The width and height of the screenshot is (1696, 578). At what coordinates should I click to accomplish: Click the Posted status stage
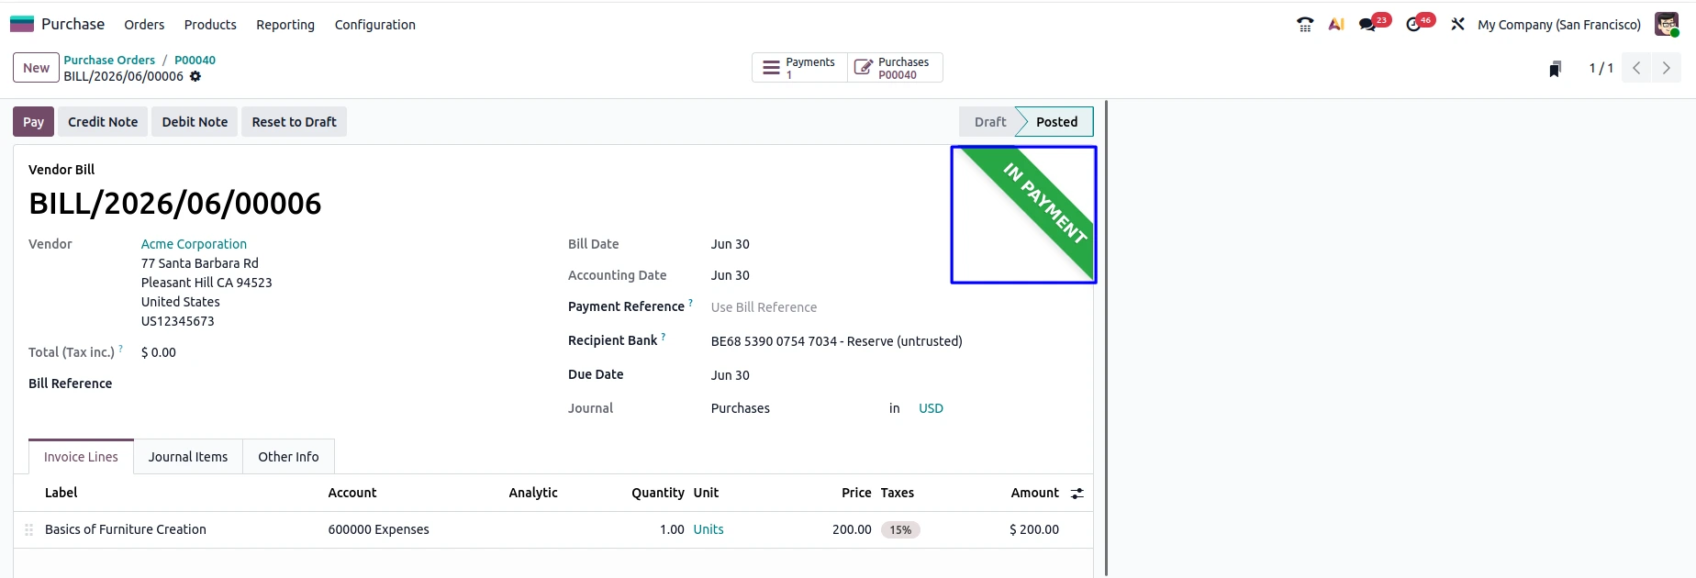coord(1056,122)
